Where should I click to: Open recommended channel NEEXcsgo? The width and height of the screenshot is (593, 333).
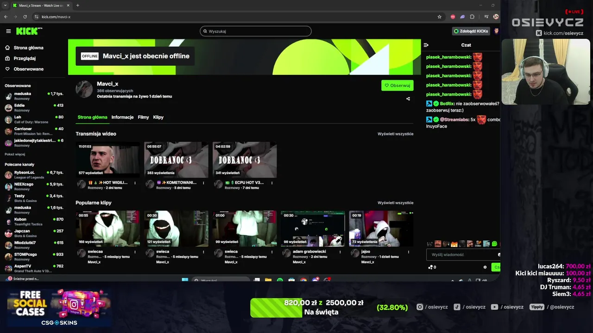34,186
